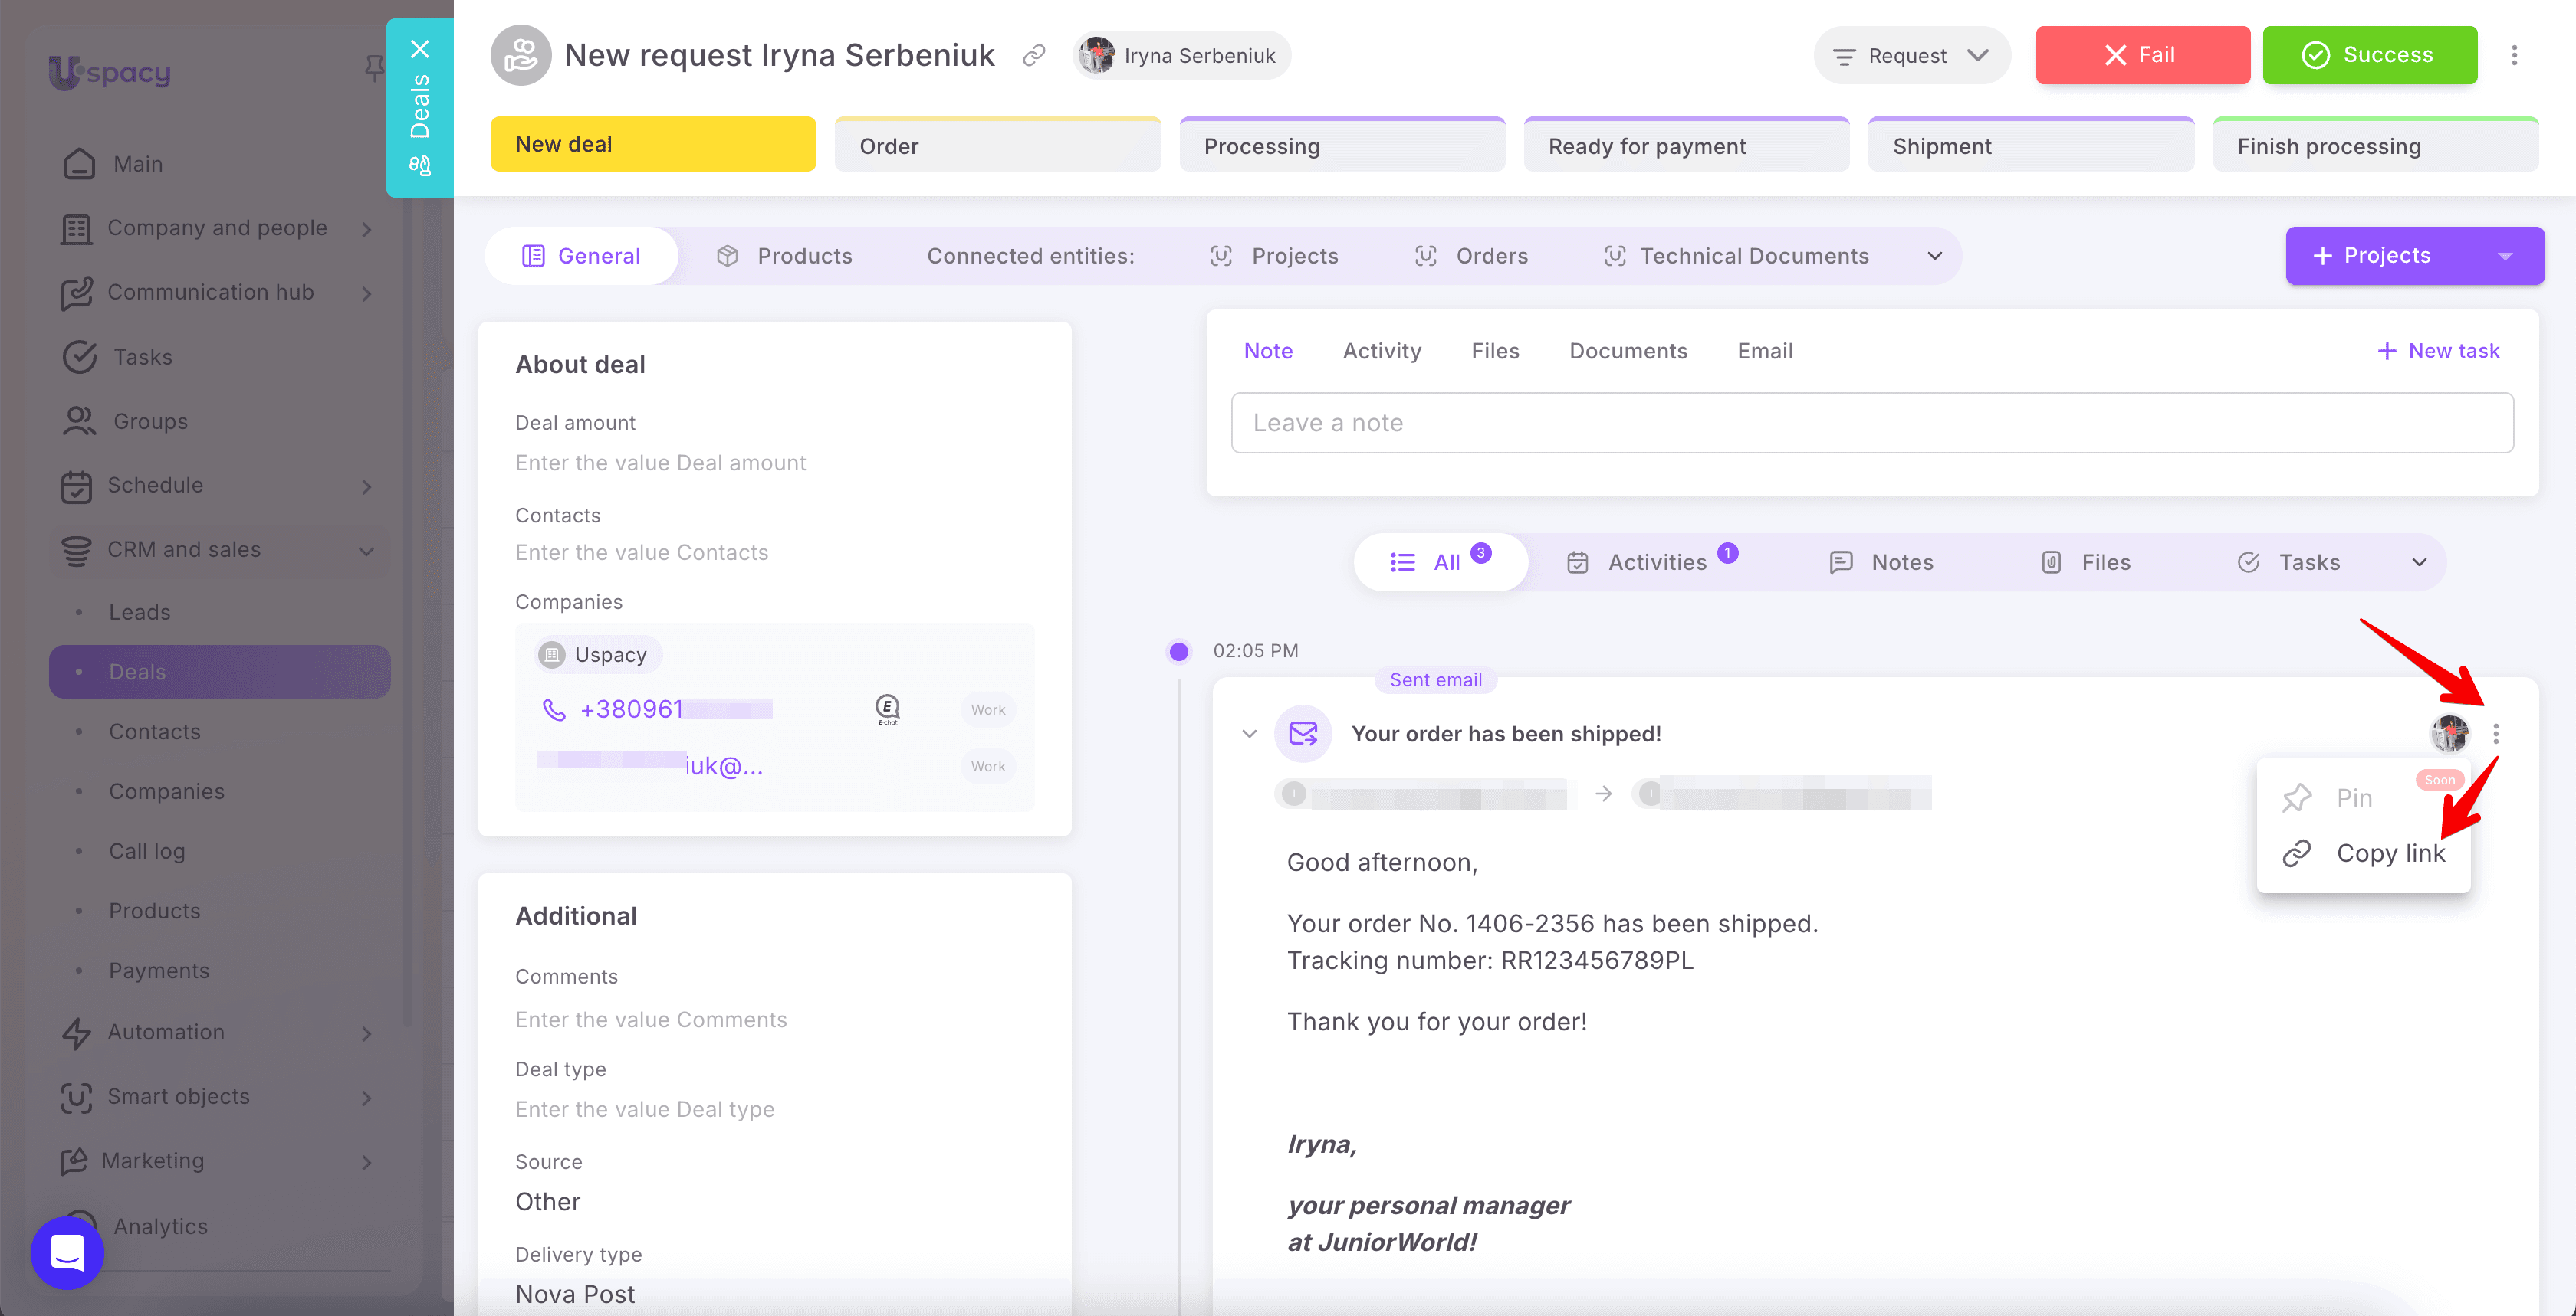Click New task link
Screen dimensions: 2576x1316
point(2438,351)
